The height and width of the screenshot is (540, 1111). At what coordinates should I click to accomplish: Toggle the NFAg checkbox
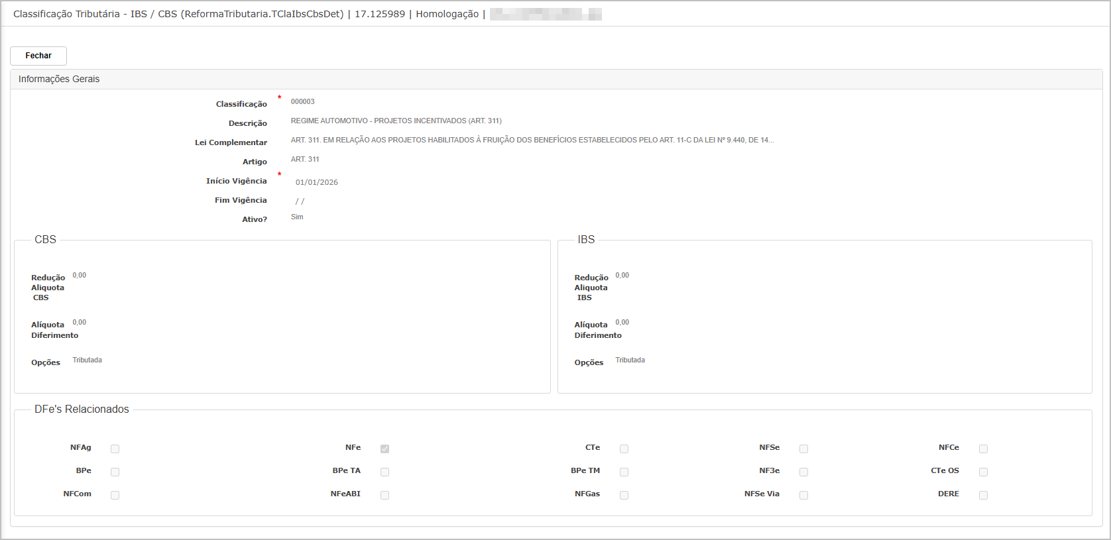pyautogui.click(x=115, y=449)
